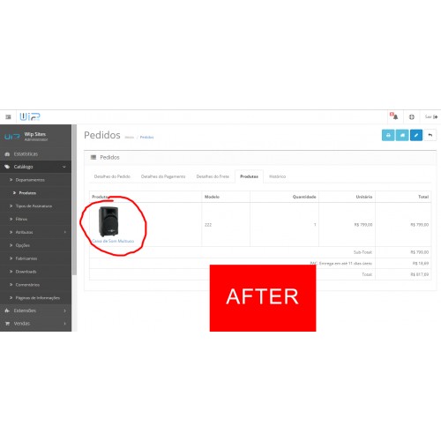441x441 pixels.
Task: Edit the order with pencil button
Action: pyautogui.click(x=416, y=135)
